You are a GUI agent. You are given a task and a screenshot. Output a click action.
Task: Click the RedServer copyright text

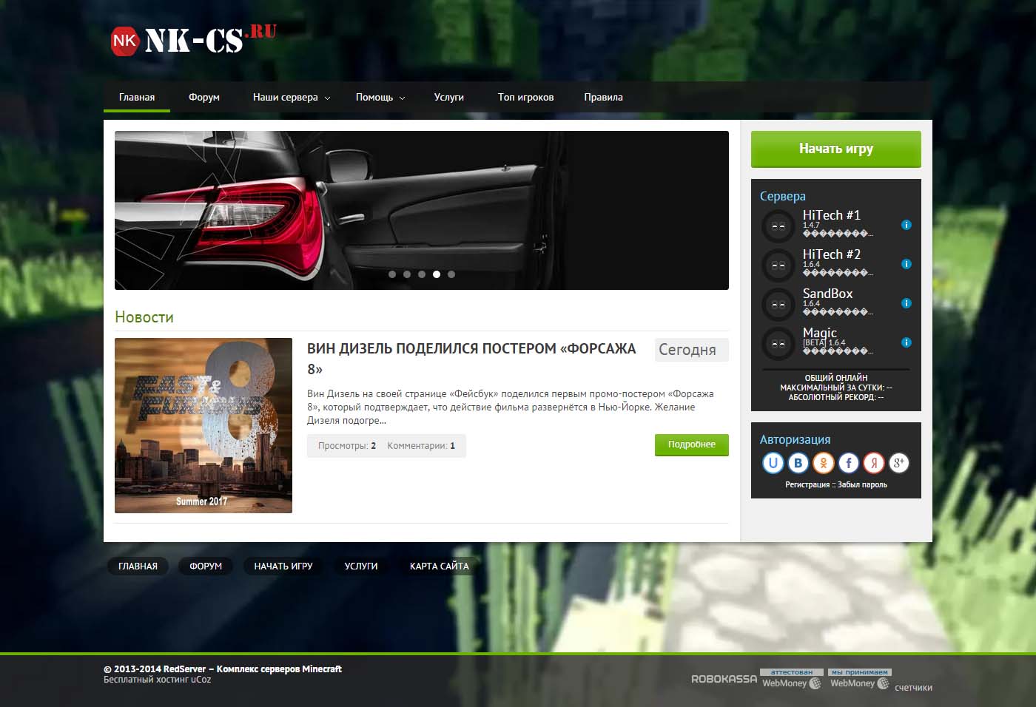coord(223,669)
